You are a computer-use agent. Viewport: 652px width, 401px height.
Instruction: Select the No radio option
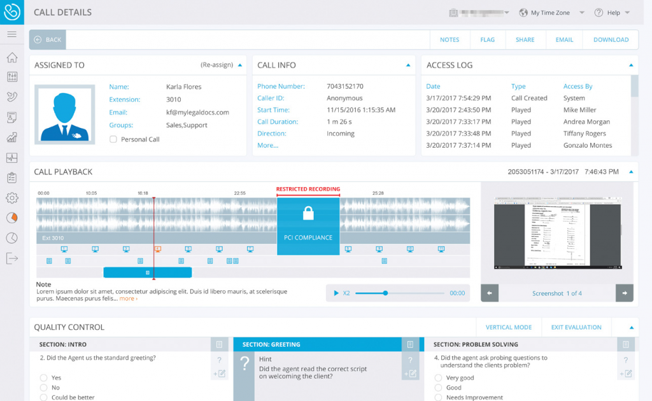click(44, 388)
